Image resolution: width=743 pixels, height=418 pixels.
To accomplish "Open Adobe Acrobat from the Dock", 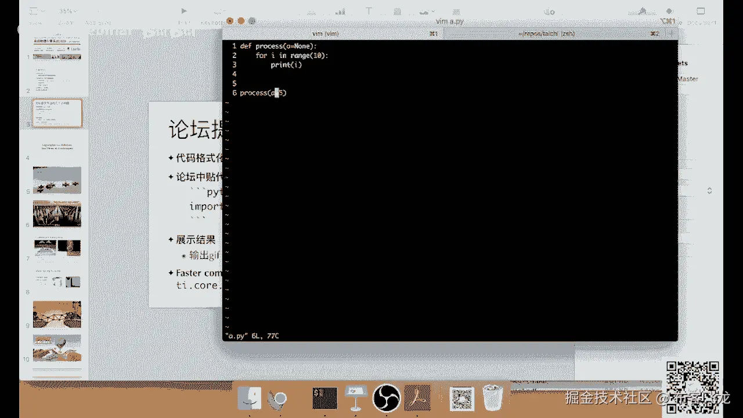I will click(417, 398).
